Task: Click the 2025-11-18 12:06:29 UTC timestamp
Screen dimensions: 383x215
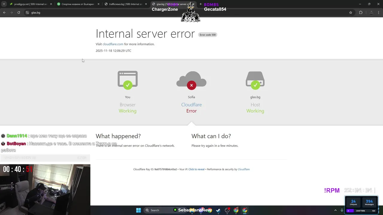Action: pyautogui.click(x=113, y=51)
